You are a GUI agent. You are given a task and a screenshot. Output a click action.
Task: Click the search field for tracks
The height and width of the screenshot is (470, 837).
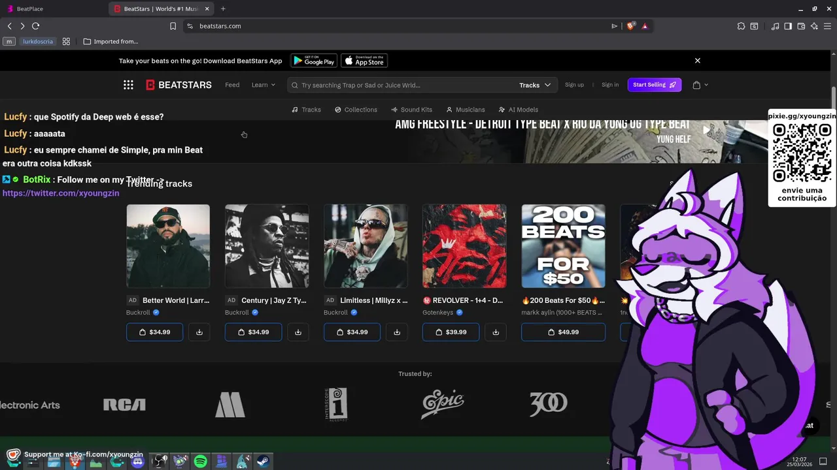(x=402, y=85)
